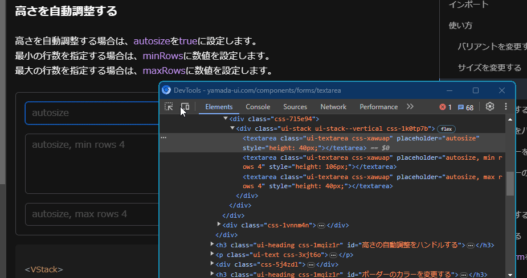Open the Network tab

click(x=333, y=107)
